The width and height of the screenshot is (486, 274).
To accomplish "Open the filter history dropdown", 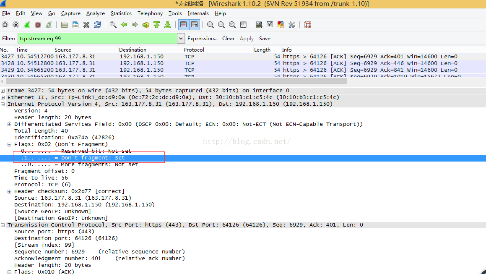I will click(x=180, y=38).
